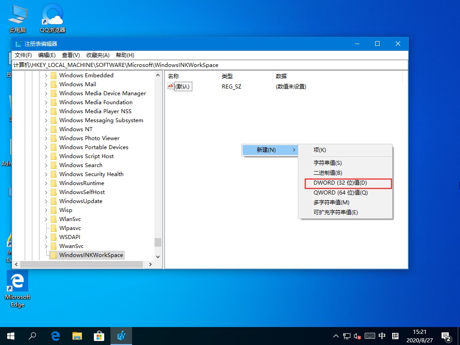Toggle the speaker mute in system tray

click(x=358, y=336)
